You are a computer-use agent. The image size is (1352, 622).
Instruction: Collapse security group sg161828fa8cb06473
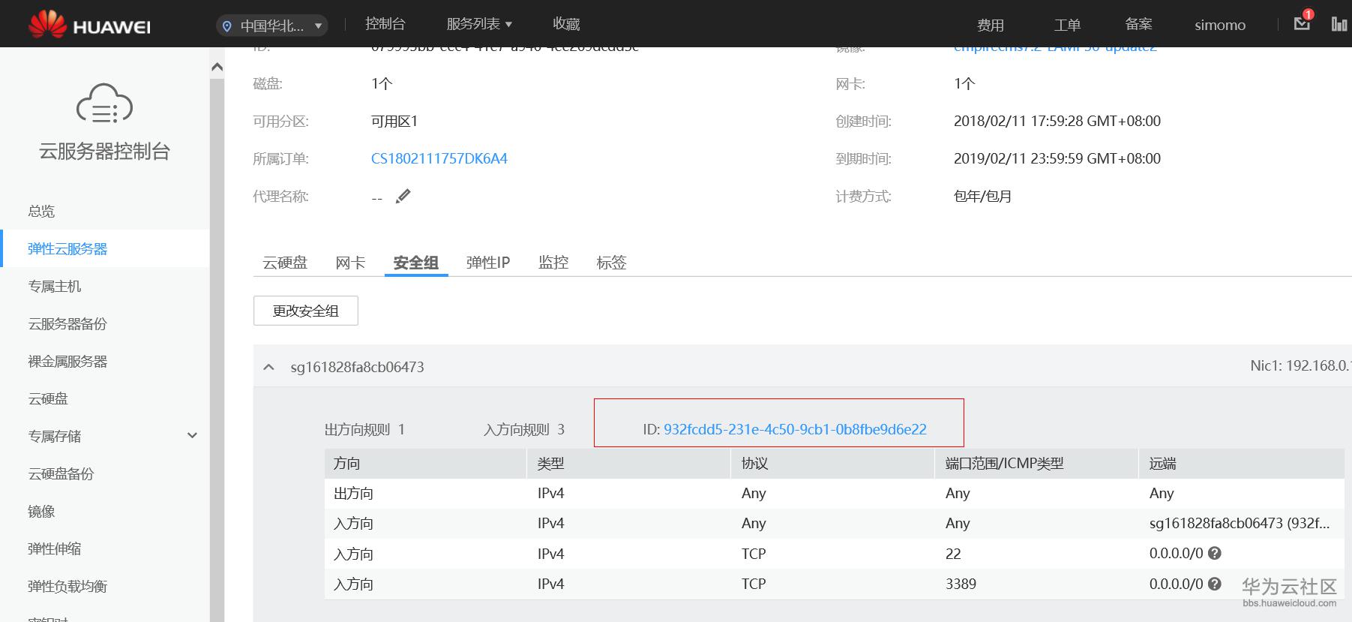(x=268, y=367)
